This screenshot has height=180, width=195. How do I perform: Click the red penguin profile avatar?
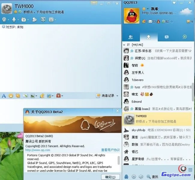tap(132, 16)
